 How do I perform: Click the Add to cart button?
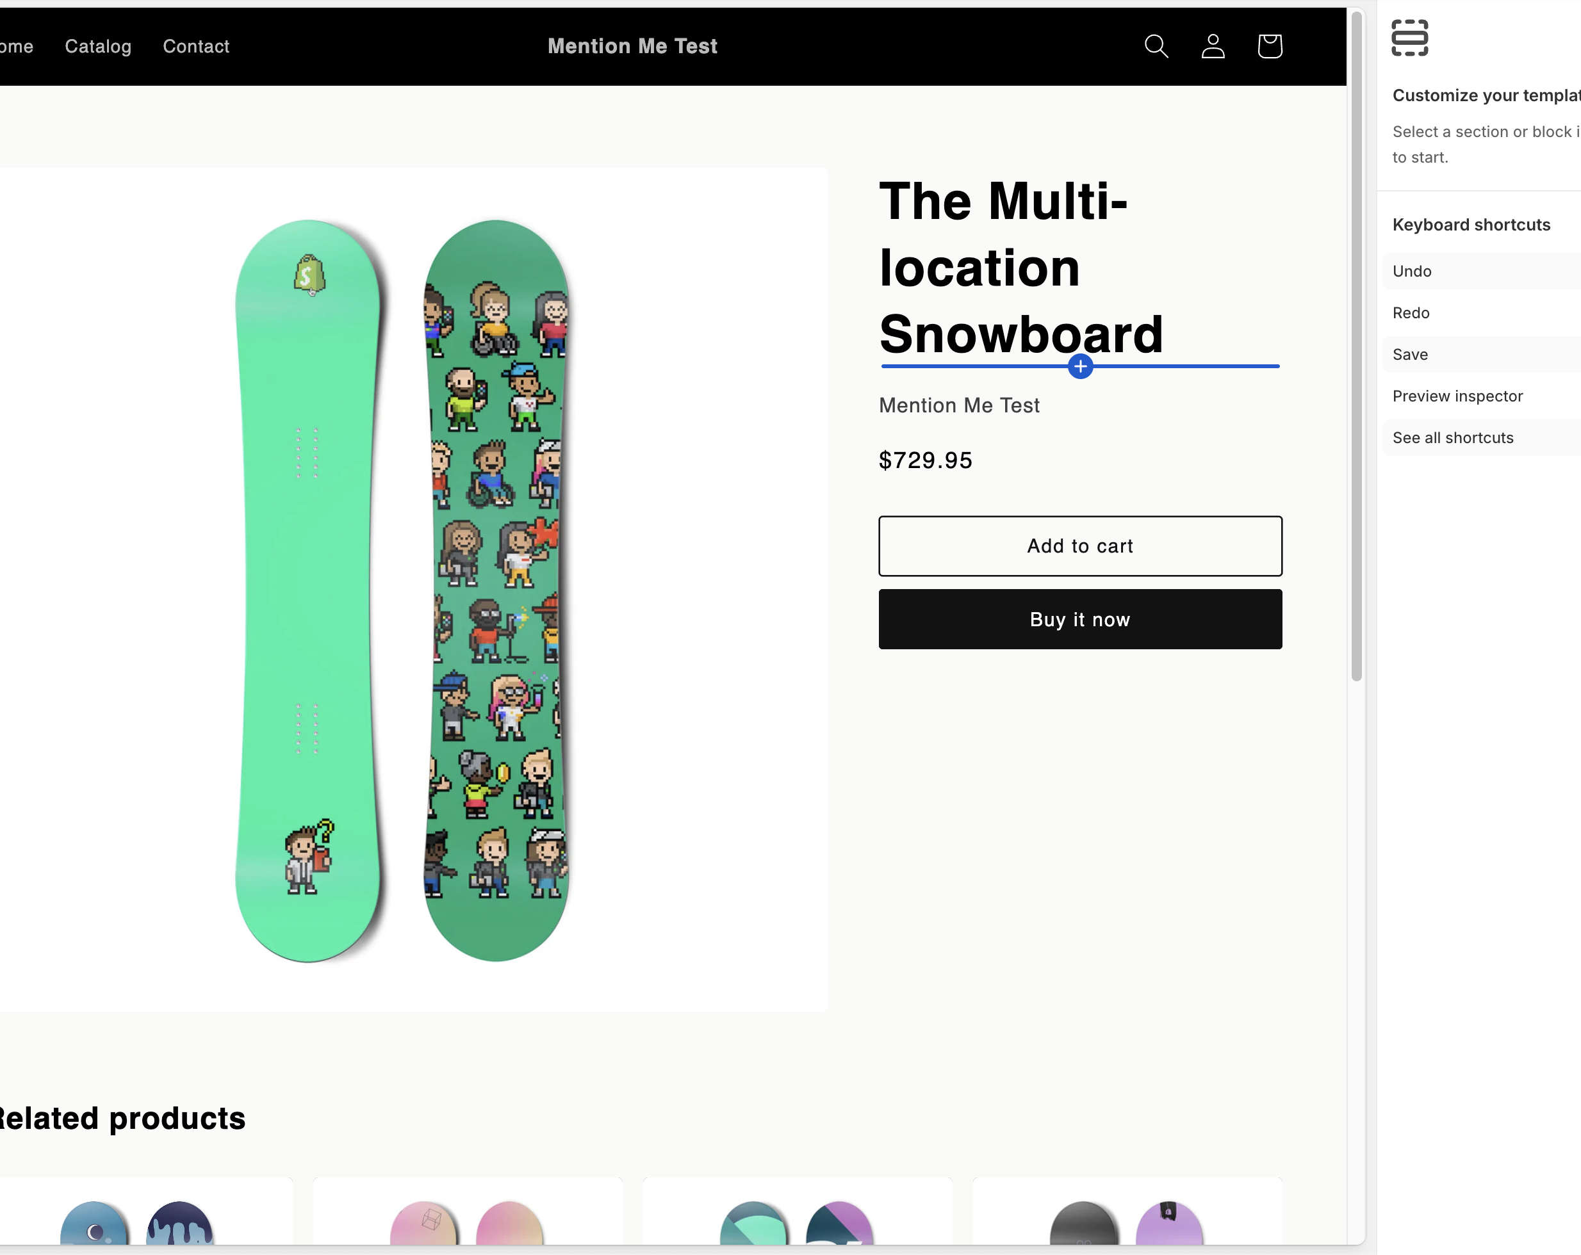tap(1079, 546)
